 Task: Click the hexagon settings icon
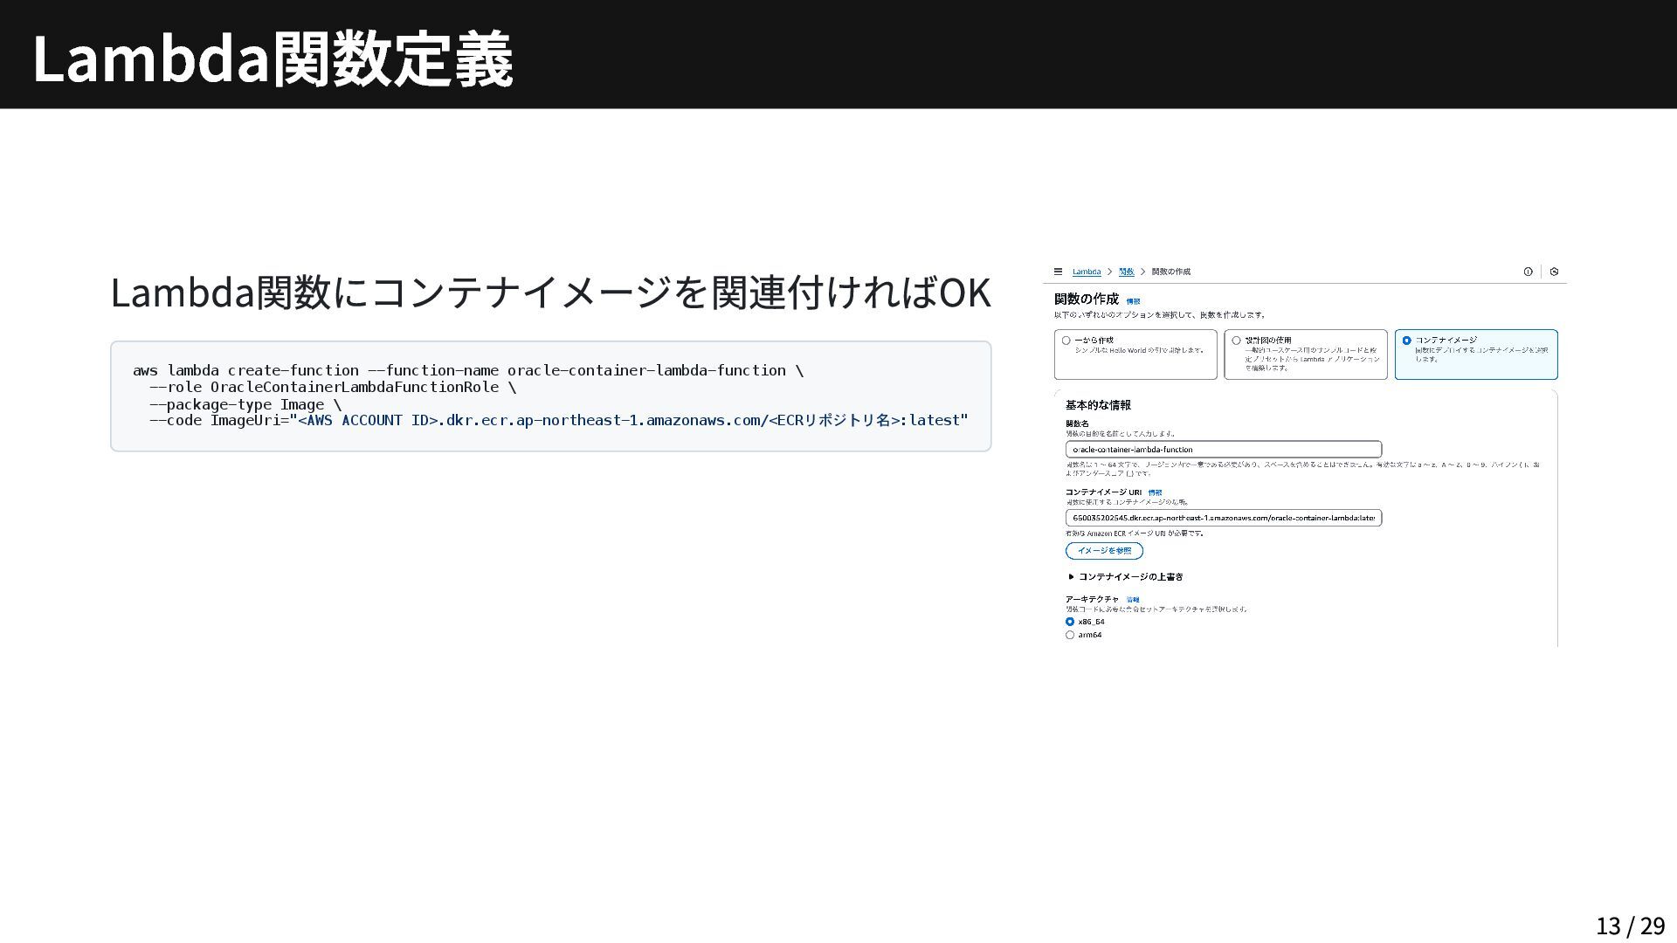point(1554,272)
